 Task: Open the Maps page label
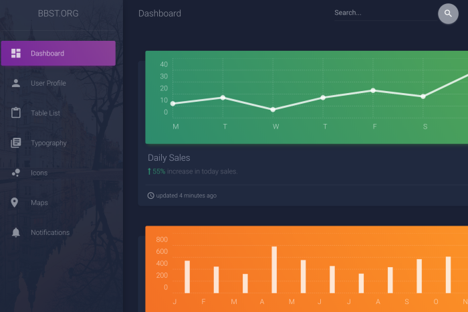[39, 203]
